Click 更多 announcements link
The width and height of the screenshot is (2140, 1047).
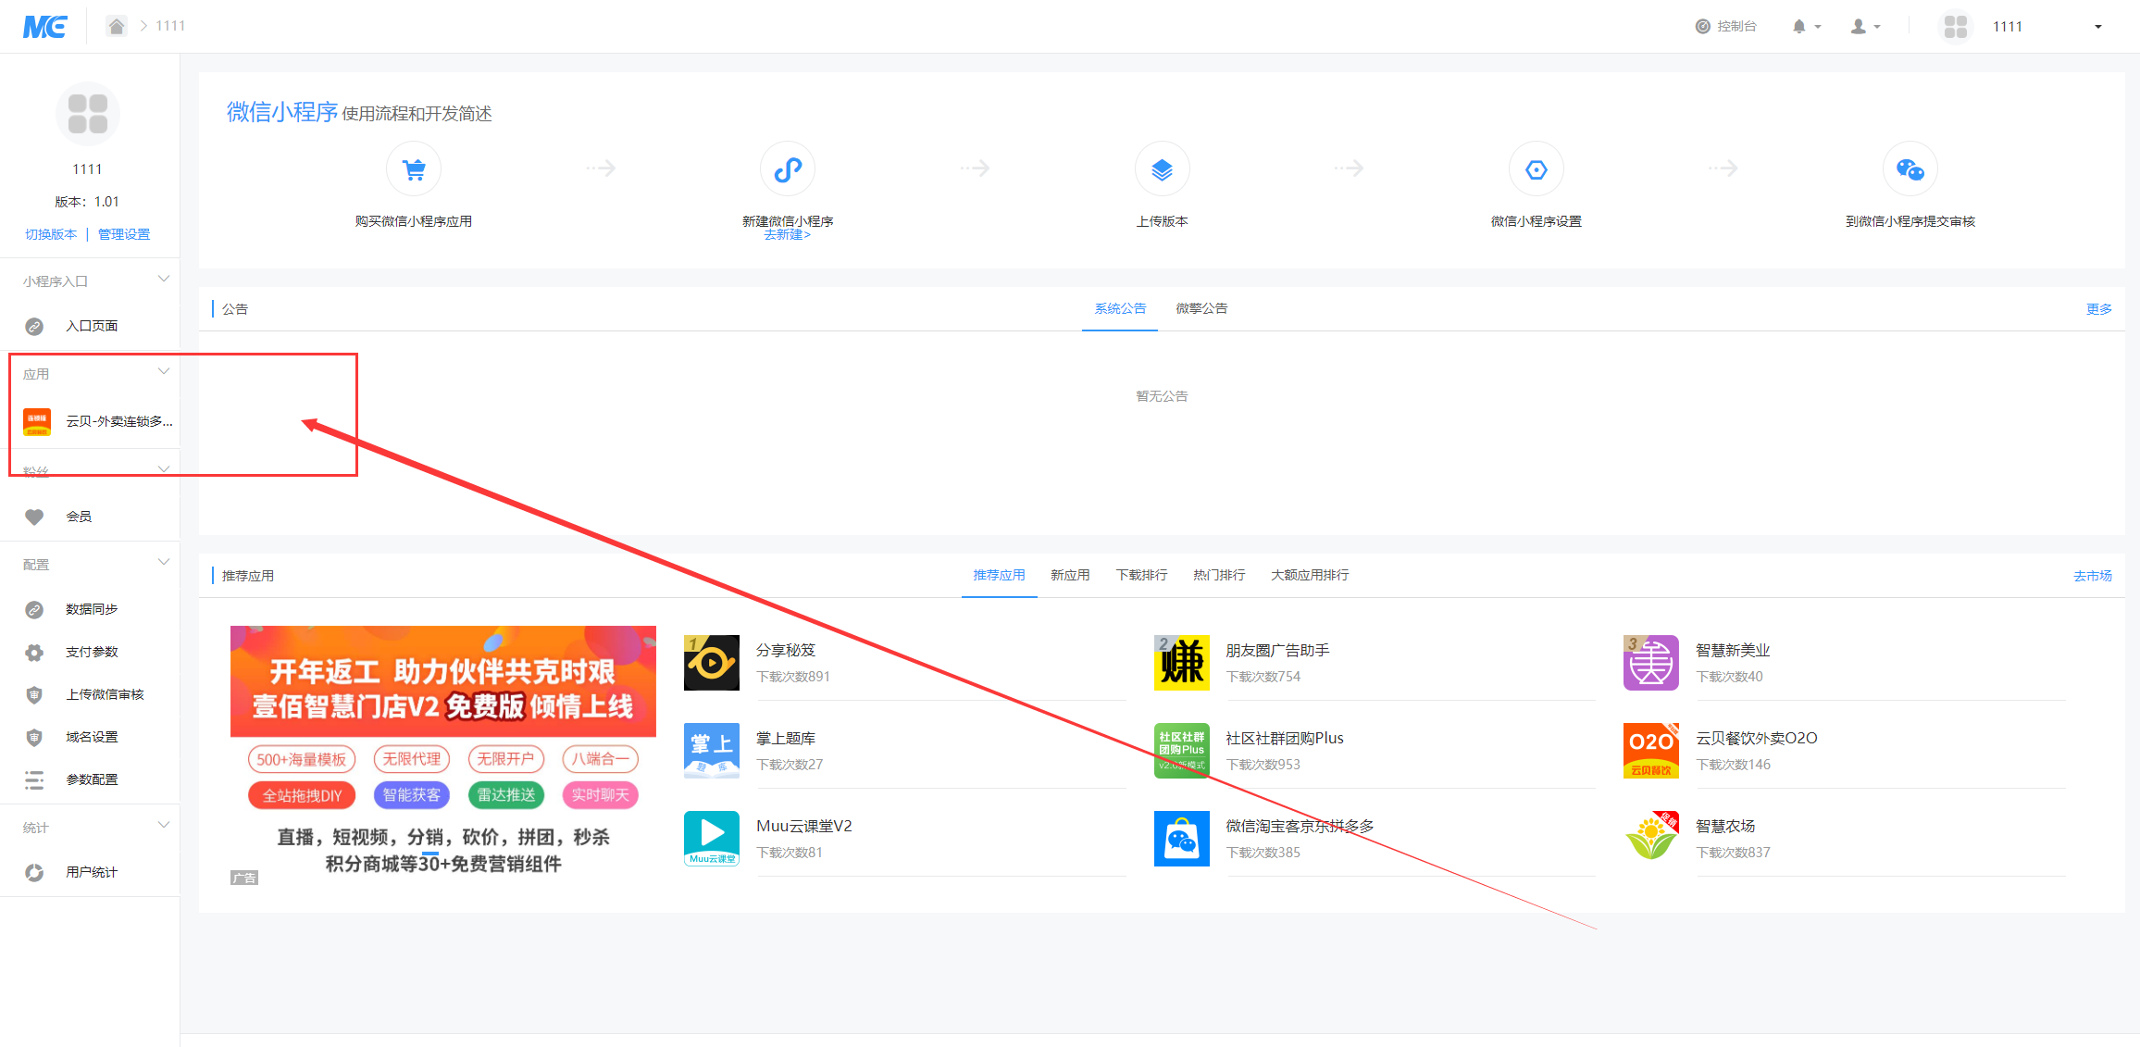(x=2098, y=309)
